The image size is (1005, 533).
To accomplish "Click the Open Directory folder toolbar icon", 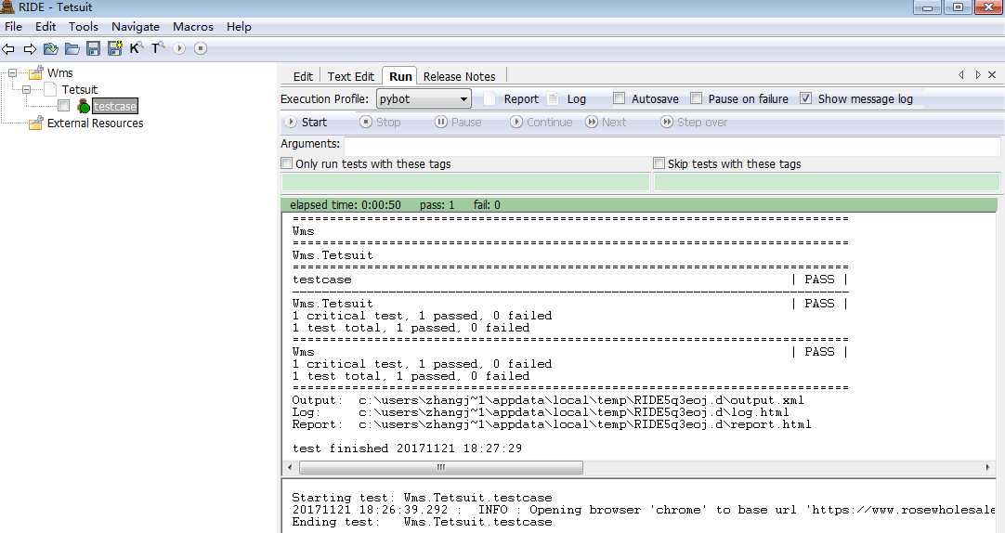I will 72,48.
